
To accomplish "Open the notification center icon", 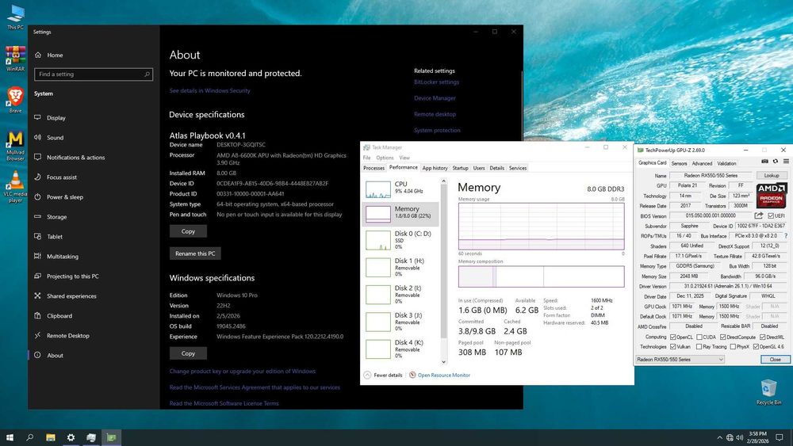I will coord(780,437).
